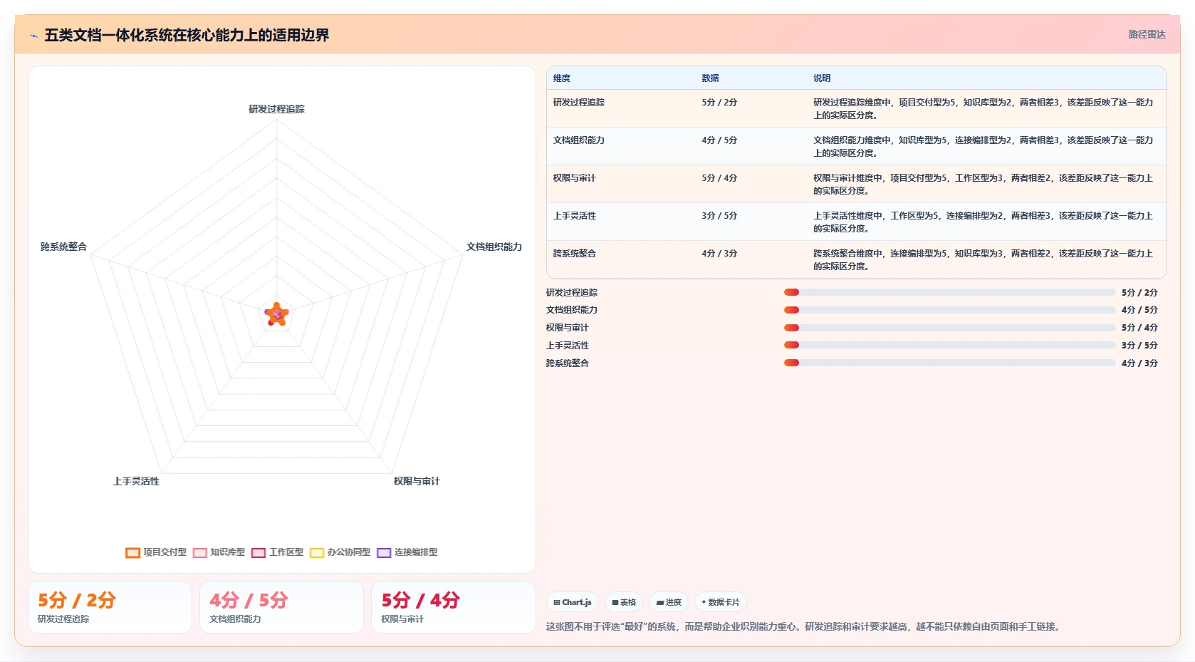This screenshot has height=662, width=1195.
Task: Click the 文档组织能力 radar axis label
Action: click(494, 247)
